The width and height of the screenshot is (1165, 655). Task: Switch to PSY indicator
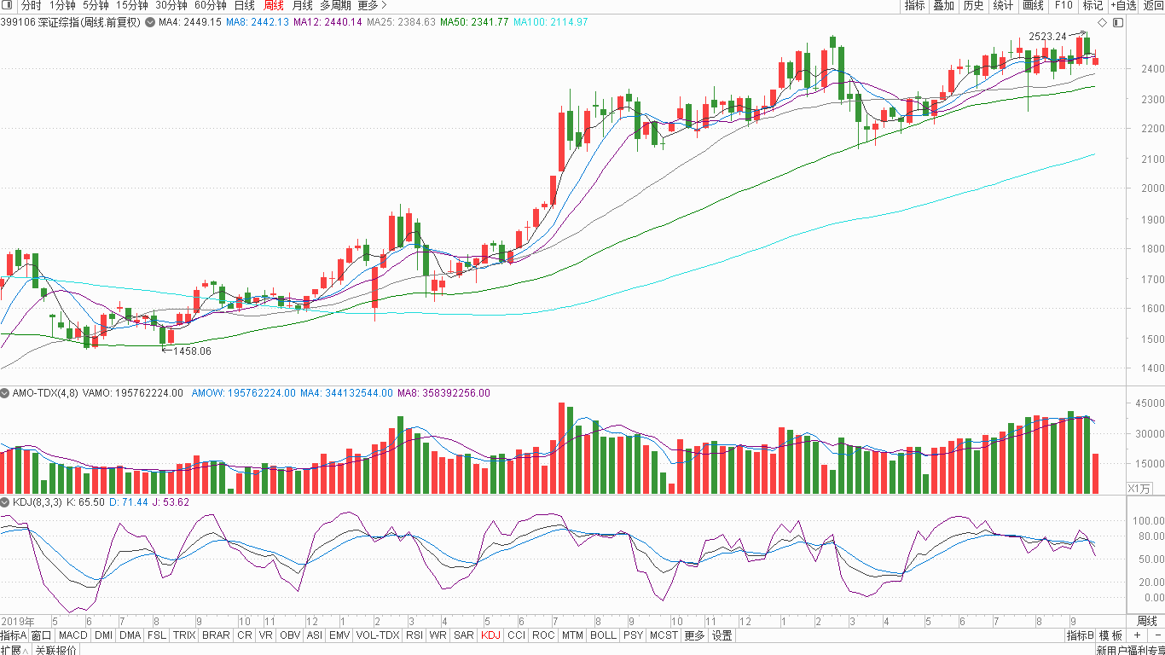click(633, 635)
